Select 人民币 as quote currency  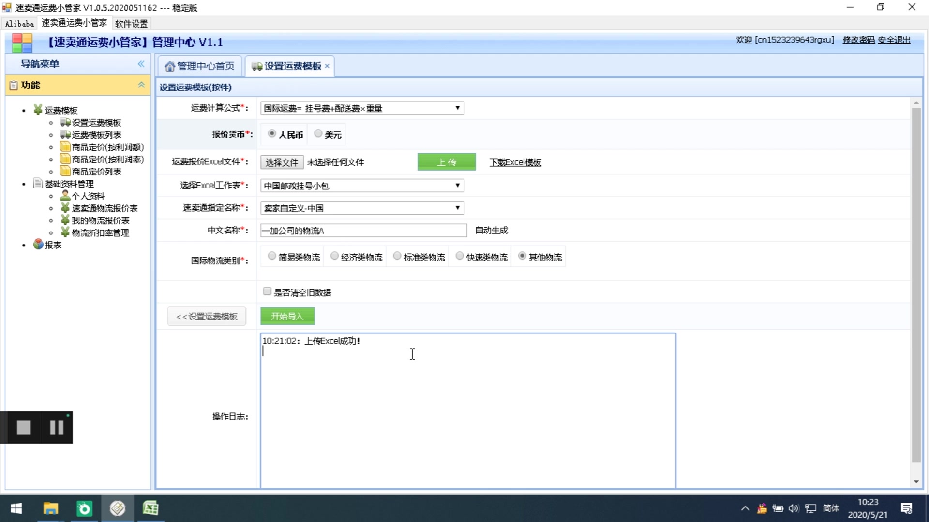(x=272, y=133)
